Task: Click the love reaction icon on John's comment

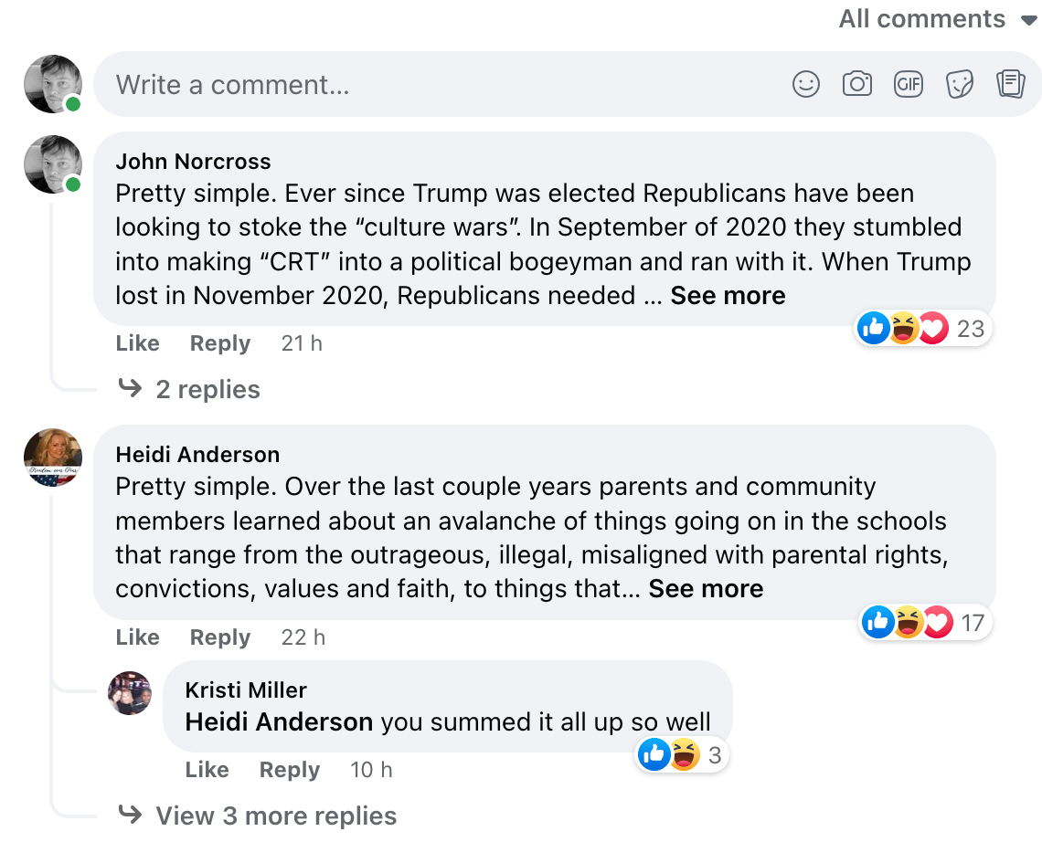Action: (933, 328)
